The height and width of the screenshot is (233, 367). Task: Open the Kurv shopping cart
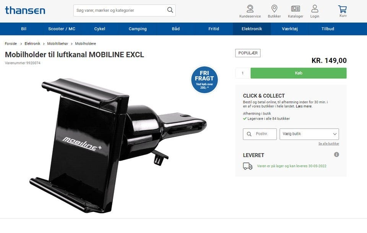[x=343, y=9]
